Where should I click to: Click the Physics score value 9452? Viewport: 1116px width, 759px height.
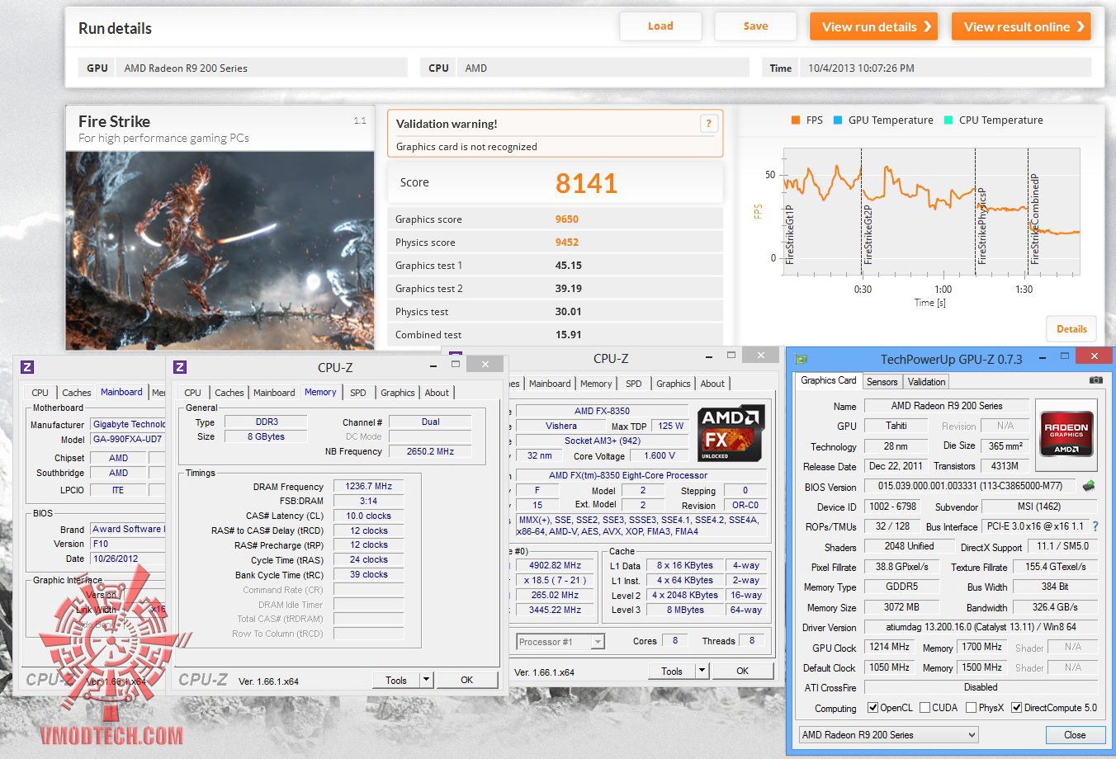point(567,243)
